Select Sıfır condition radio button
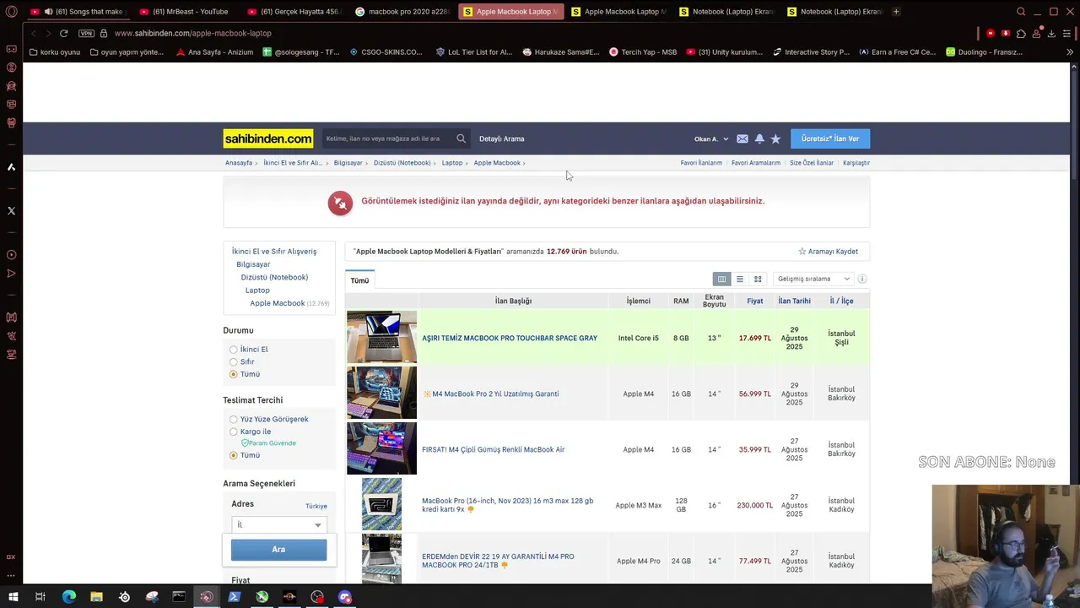The height and width of the screenshot is (608, 1080). [234, 362]
